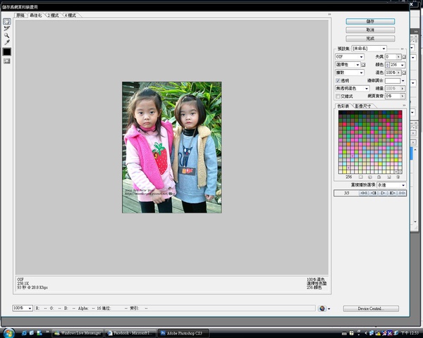Open the browser selection dropdown arrow
The height and width of the screenshot is (338, 423).
pyautogui.click(x=329, y=309)
